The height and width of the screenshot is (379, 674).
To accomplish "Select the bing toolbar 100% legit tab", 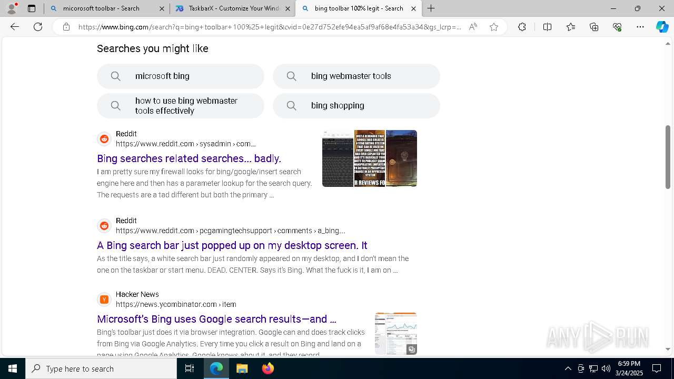I will coord(358,8).
